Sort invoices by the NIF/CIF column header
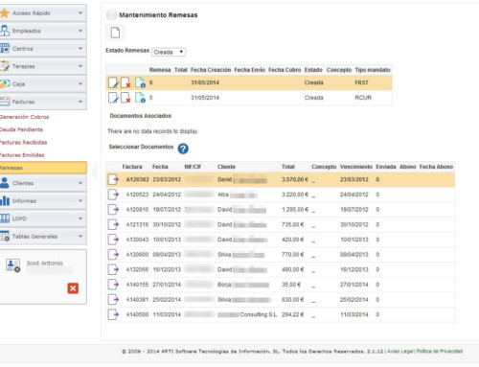Screen dimensions: 479x367 click(x=193, y=167)
